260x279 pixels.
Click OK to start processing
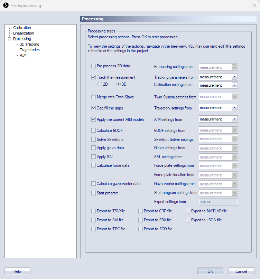pyautogui.click(x=210, y=271)
